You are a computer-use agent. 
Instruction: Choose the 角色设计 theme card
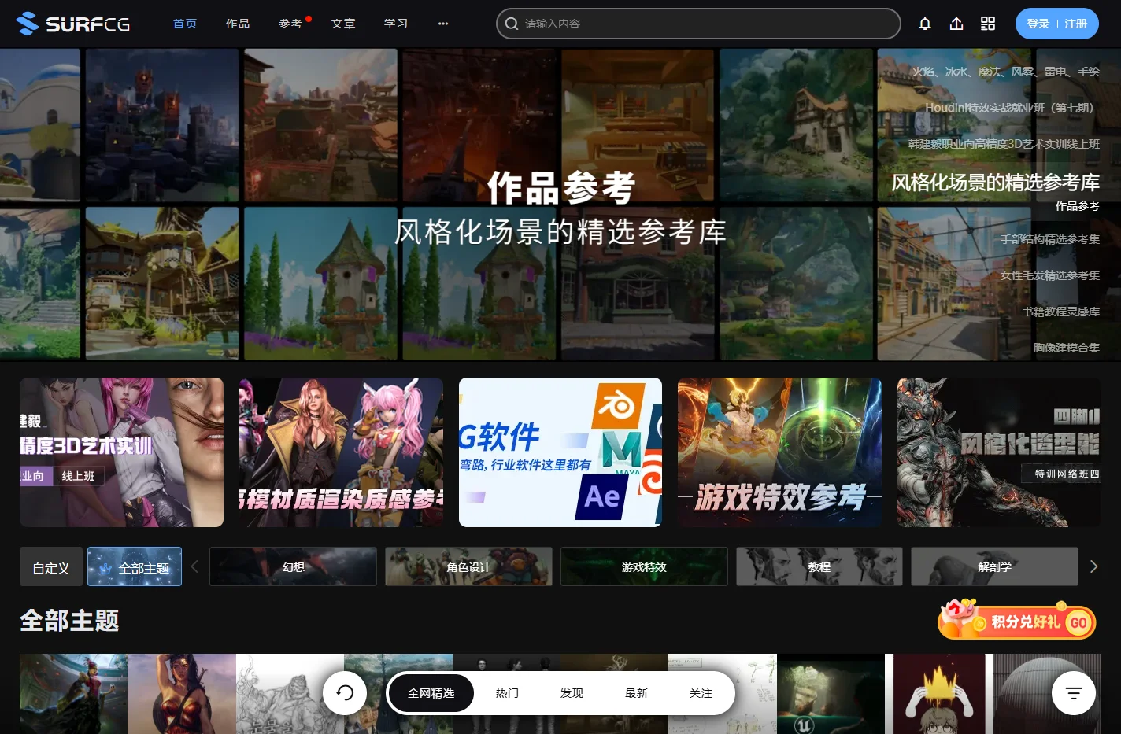(x=468, y=566)
